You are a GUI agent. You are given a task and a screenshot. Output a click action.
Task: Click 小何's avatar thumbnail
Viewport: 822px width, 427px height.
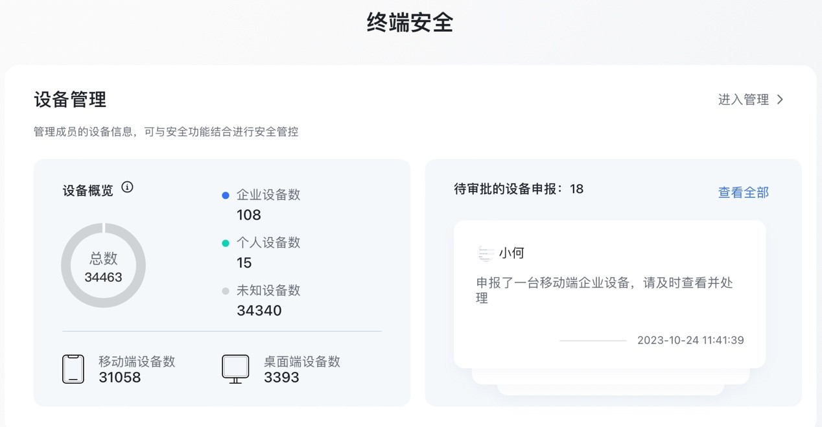click(x=485, y=253)
